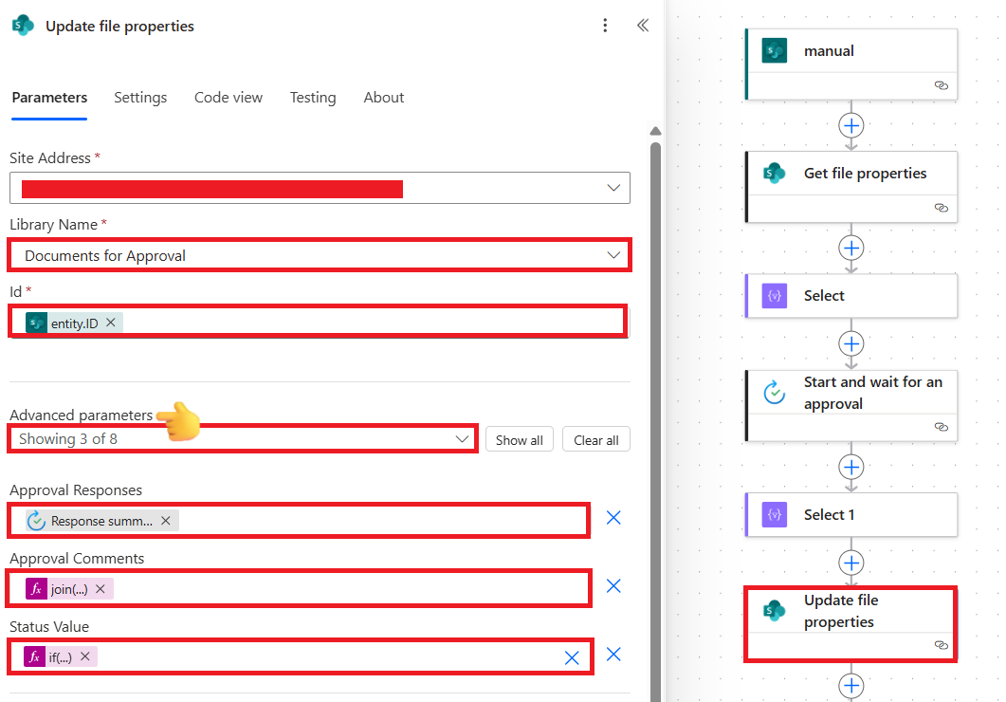Select the manual trigger card

tap(851, 65)
